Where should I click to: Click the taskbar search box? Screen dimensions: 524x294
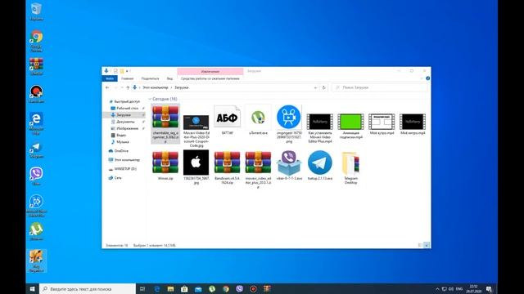pos(88,289)
